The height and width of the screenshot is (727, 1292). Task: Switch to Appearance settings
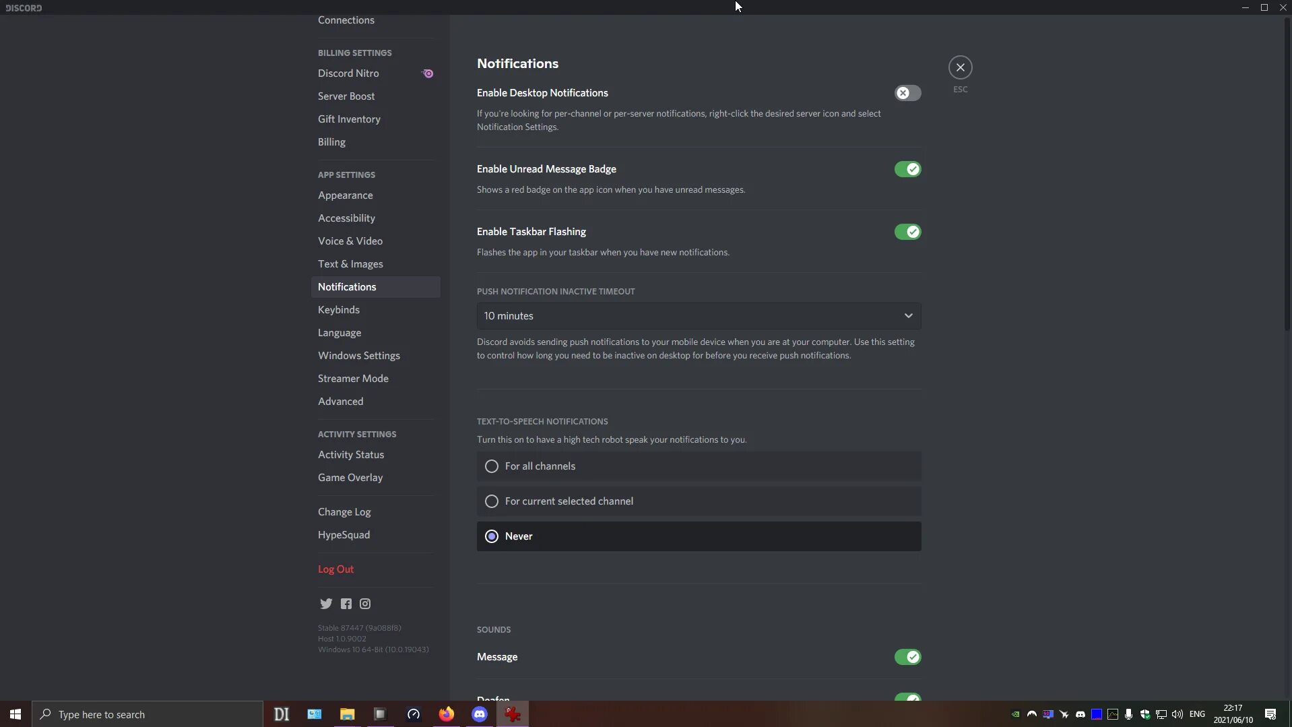click(375, 195)
